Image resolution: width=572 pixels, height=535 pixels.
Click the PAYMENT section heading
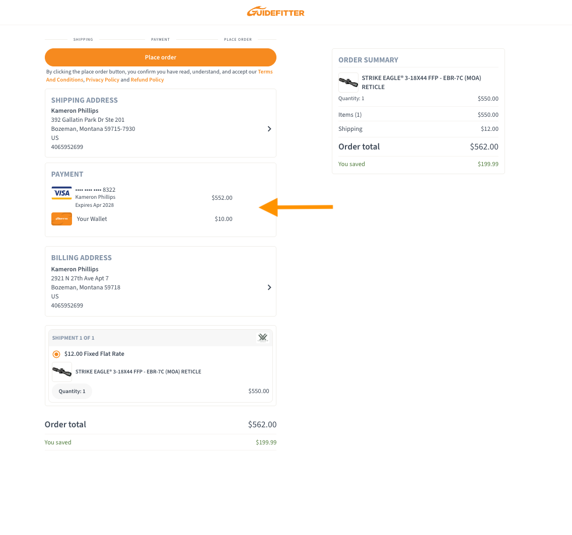tap(67, 174)
